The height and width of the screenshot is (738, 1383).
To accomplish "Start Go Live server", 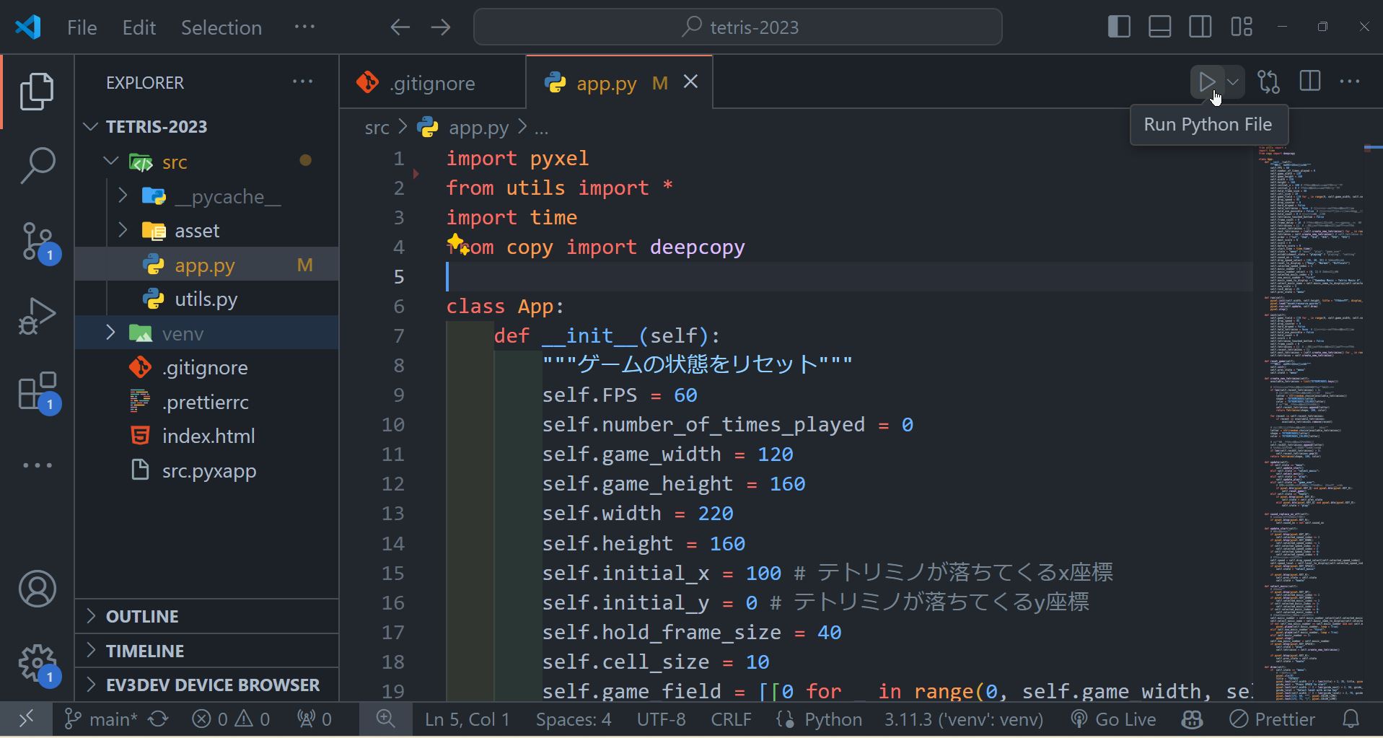I will coord(1113,719).
